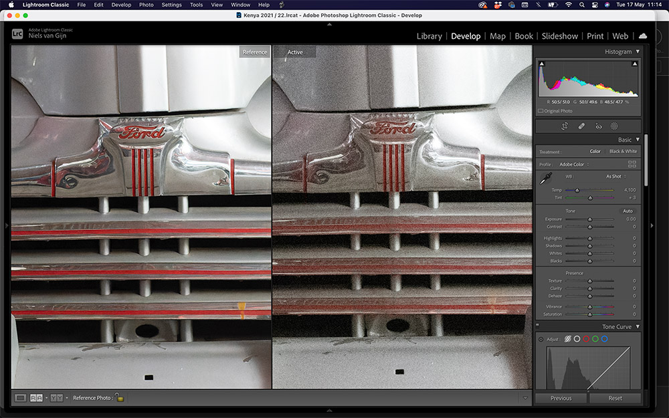Activate the Tone Curve targeted adjustment tool
This screenshot has height=418, width=669.
[x=541, y=340]
